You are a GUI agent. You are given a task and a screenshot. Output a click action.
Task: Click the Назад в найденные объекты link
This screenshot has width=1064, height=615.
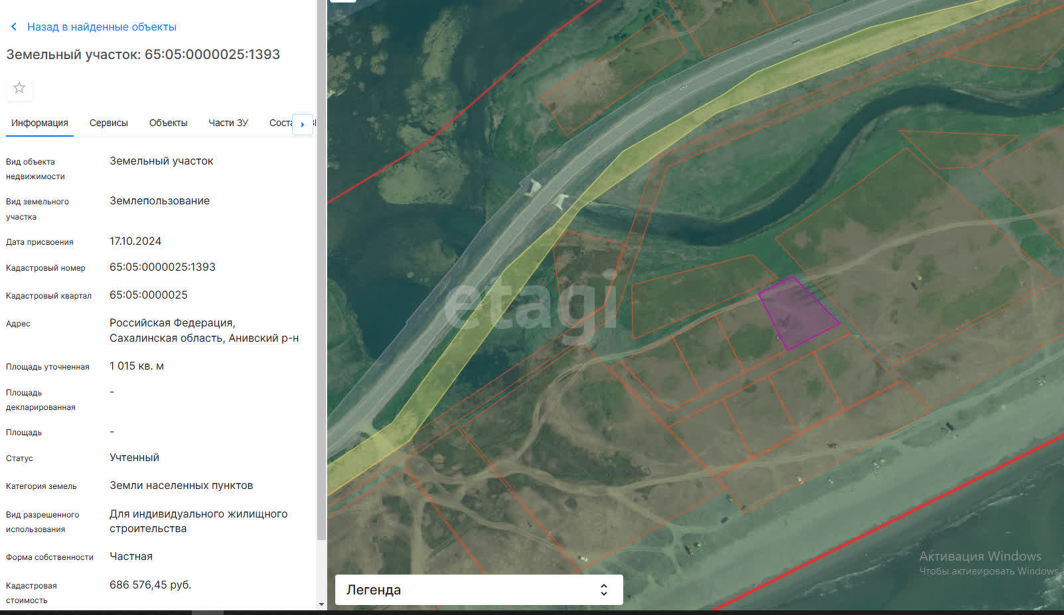pyautogui.click(x=102, y=27)
